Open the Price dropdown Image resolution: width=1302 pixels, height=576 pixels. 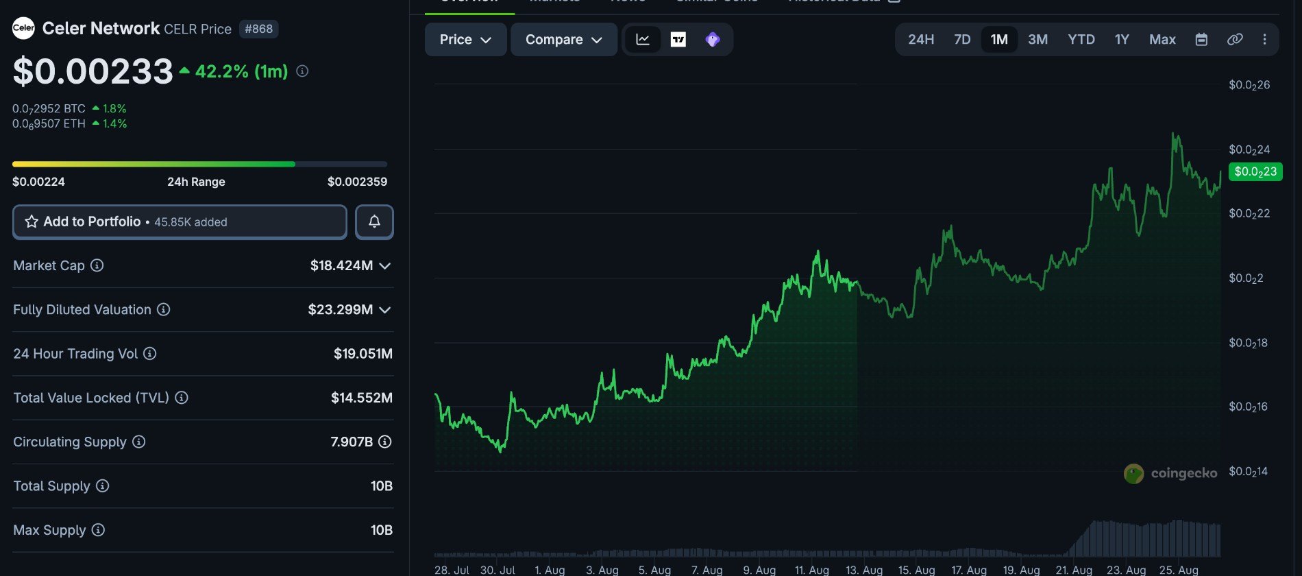tap(465, 39)
